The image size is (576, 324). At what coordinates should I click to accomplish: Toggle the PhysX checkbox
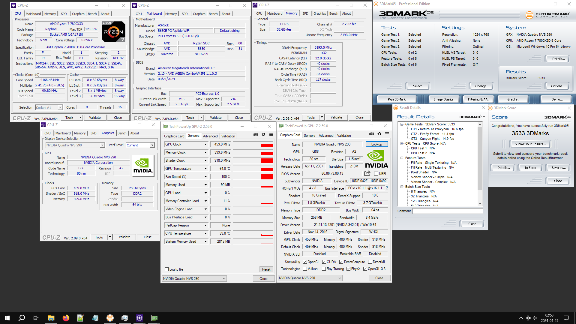pyautogui.click(x=348, y=269)
